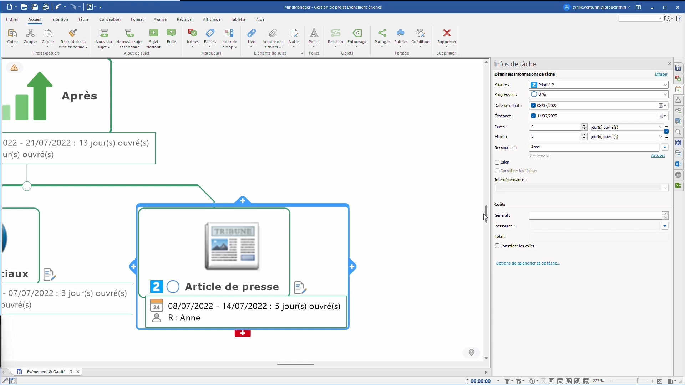685x385 pixels.
Task: Click the Supprimer delete icon
Action: (x=447, y=33)
